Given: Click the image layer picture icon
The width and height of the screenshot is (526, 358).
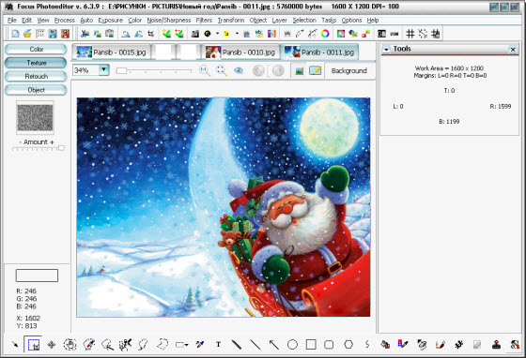Looking at the screenshot, I should [299, 70].
